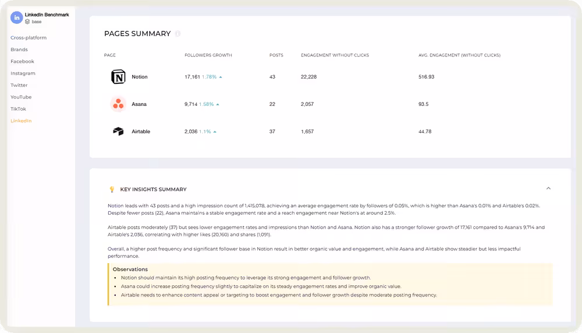The height and width of the screenshot is (333, 582).
Task: Click the Observations heading
Action: (x=130, y=269)
